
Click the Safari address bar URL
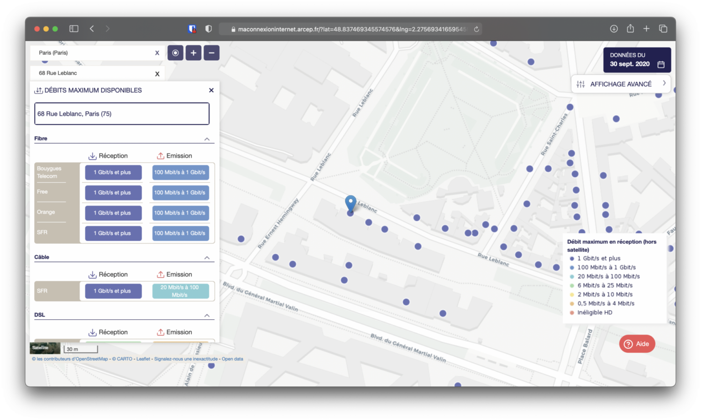(352, 29)
